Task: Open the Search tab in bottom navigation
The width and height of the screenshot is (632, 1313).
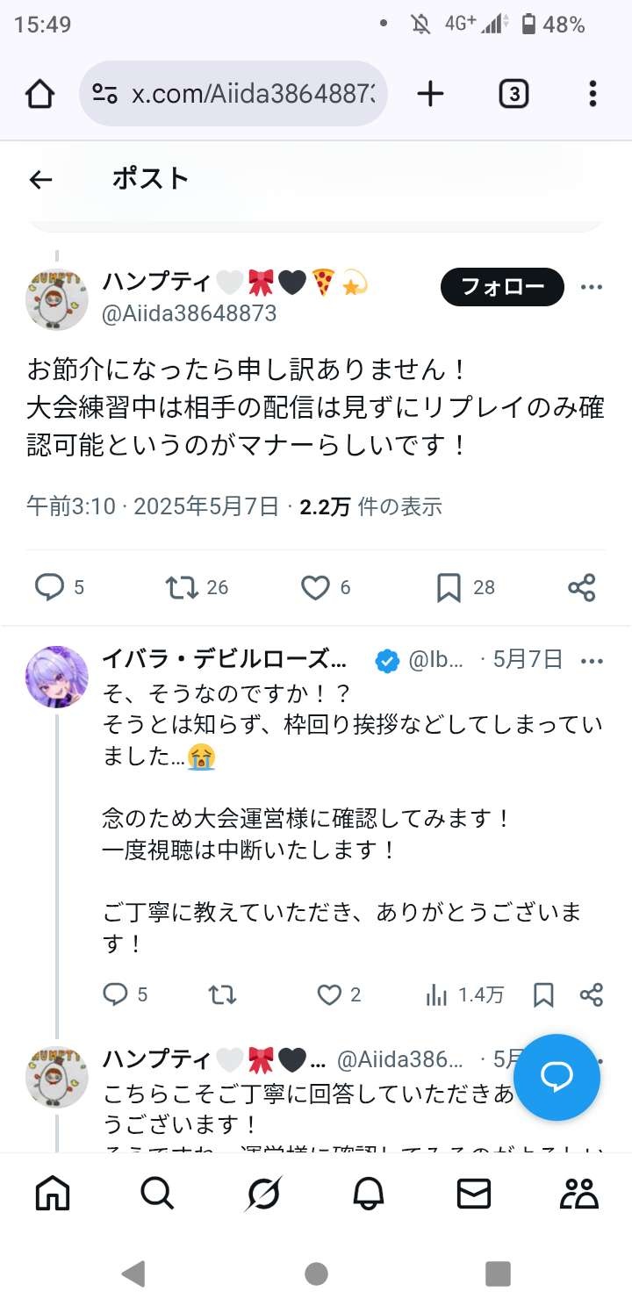Action: 157,1193
